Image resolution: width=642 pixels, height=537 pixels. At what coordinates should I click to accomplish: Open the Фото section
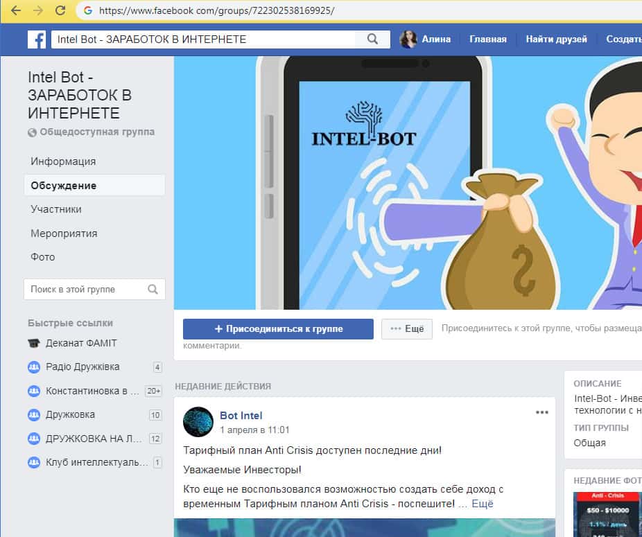pos(43,257)
